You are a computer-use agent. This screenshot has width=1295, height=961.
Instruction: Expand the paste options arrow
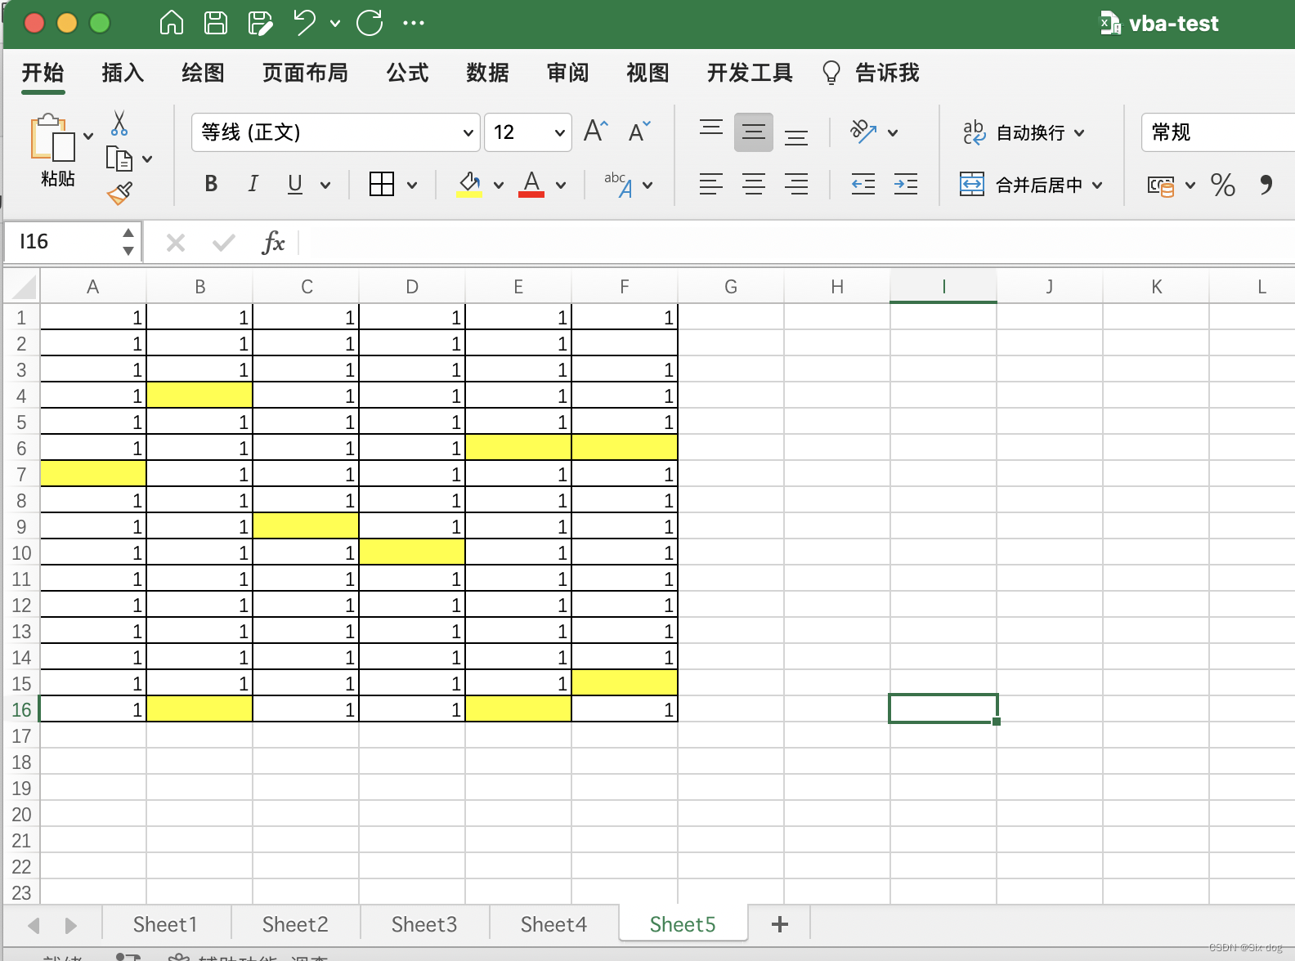click(89, 136)
